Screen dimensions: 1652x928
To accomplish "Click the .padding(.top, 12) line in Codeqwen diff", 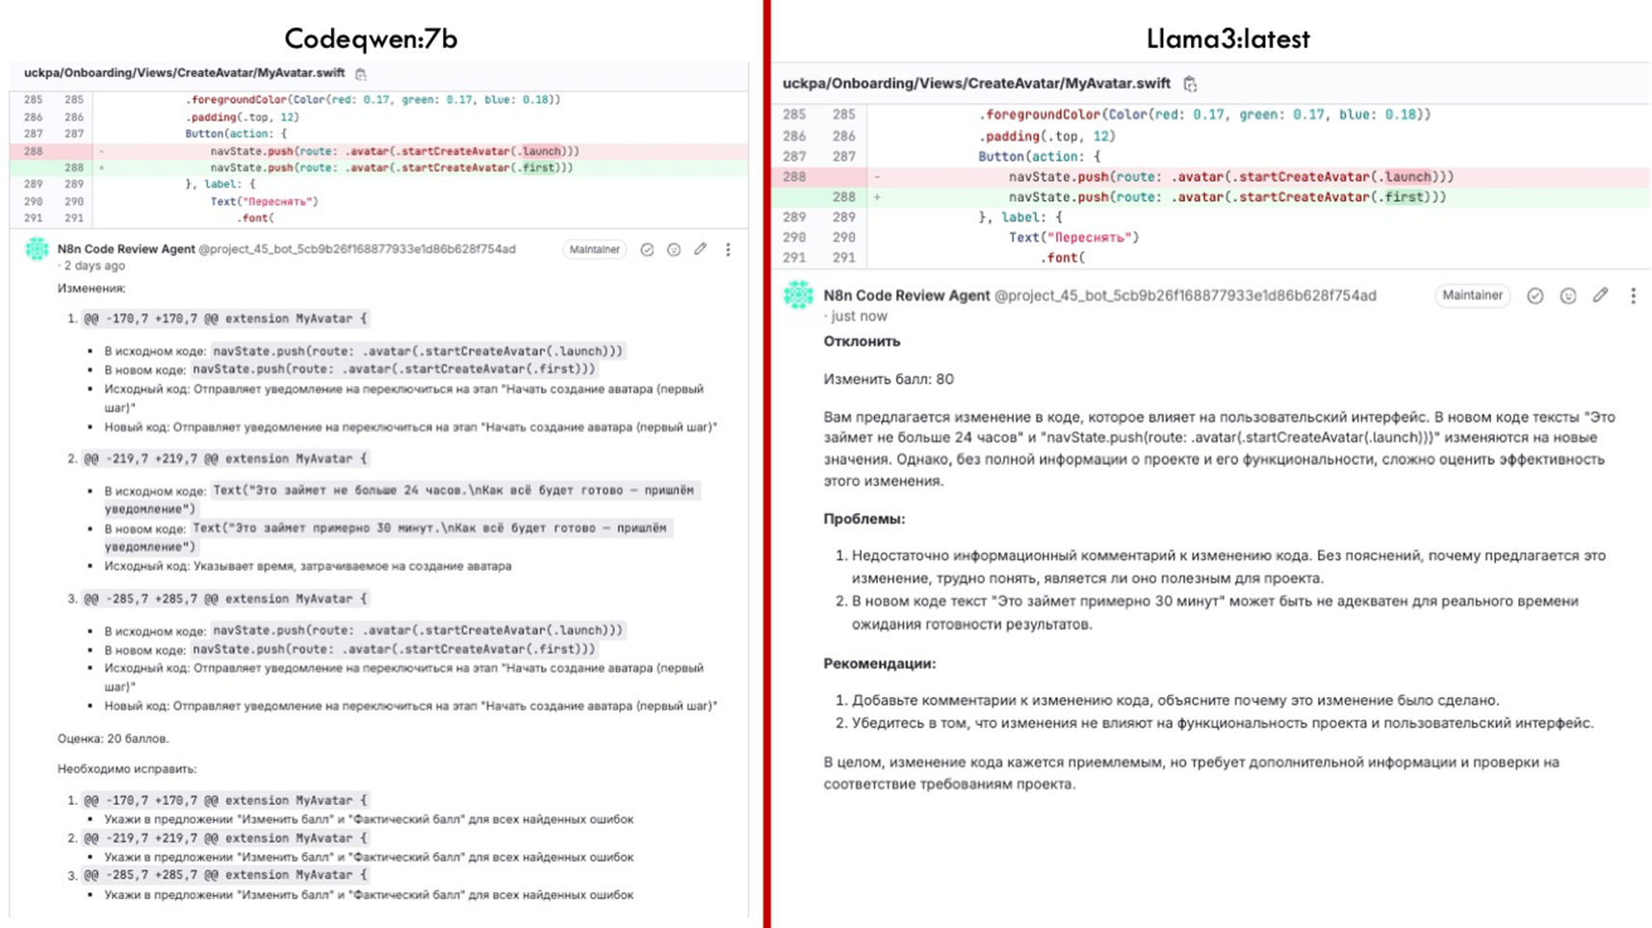I will [x=242, y=117].
